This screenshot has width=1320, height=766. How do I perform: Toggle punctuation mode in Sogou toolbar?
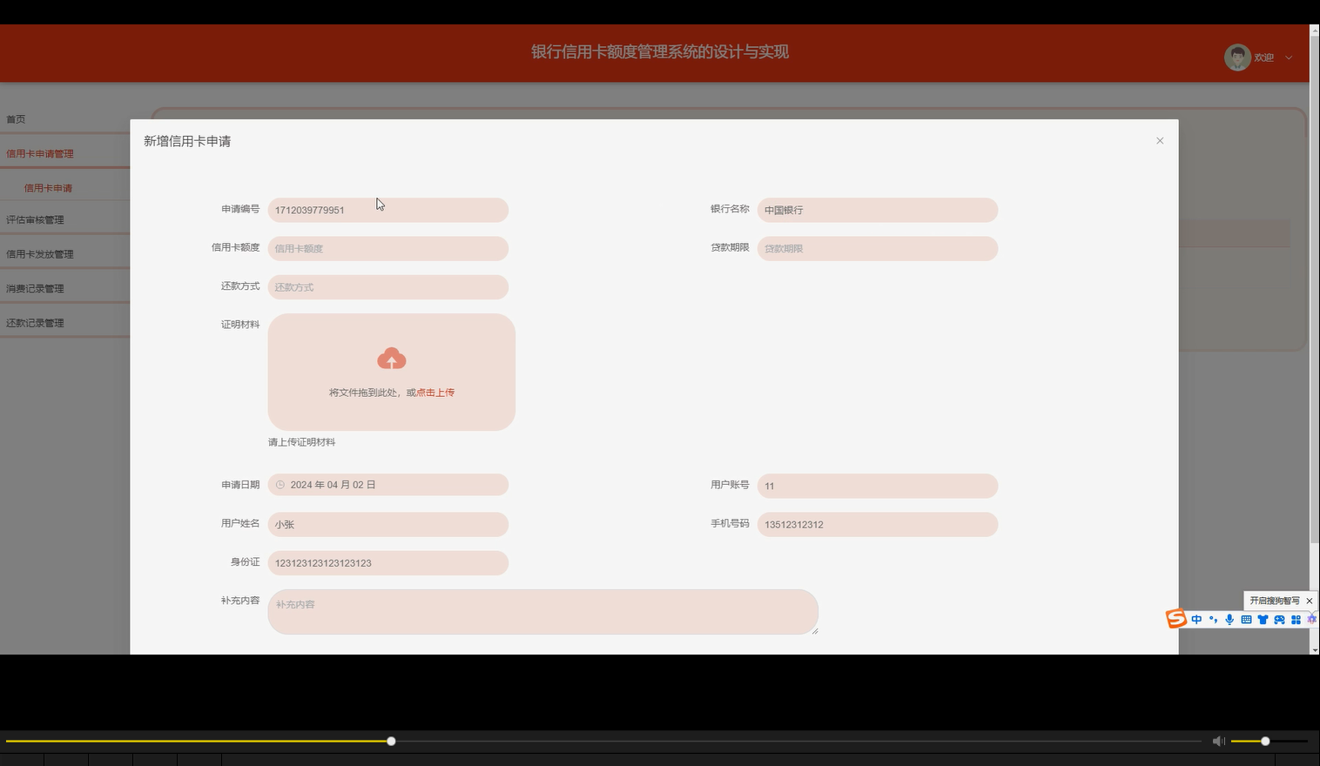click(1213, 619)
